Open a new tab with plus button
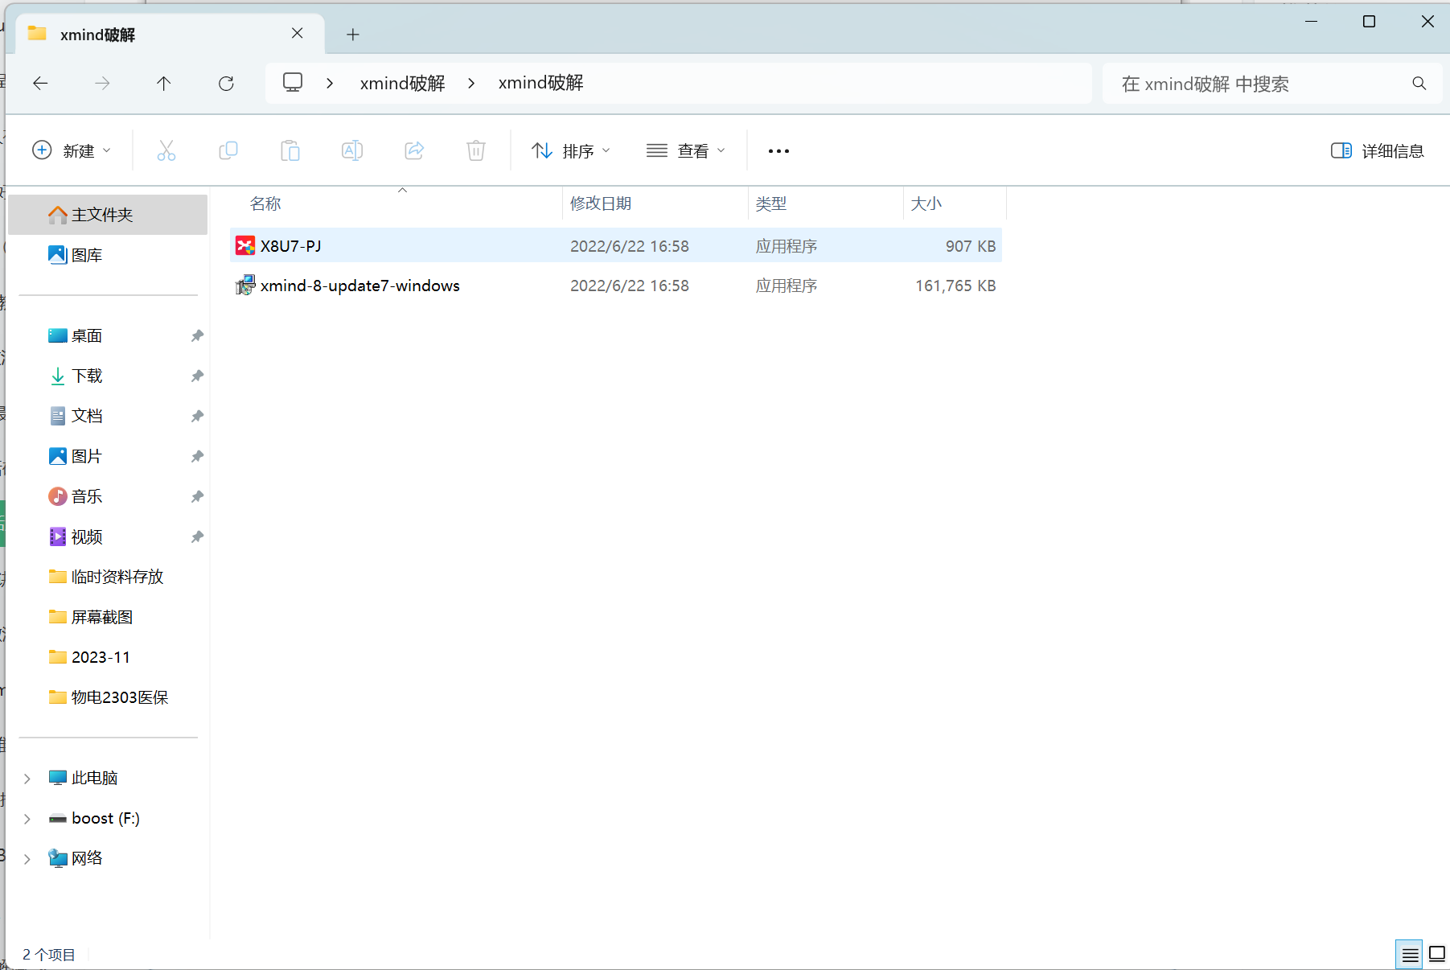 pyautogui.click(x=353, y=35)
